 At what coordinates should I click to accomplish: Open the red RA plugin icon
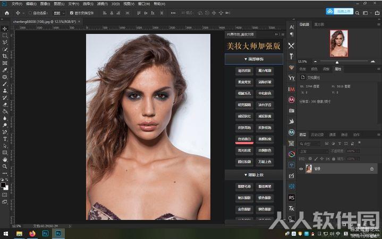pos(291,100)
